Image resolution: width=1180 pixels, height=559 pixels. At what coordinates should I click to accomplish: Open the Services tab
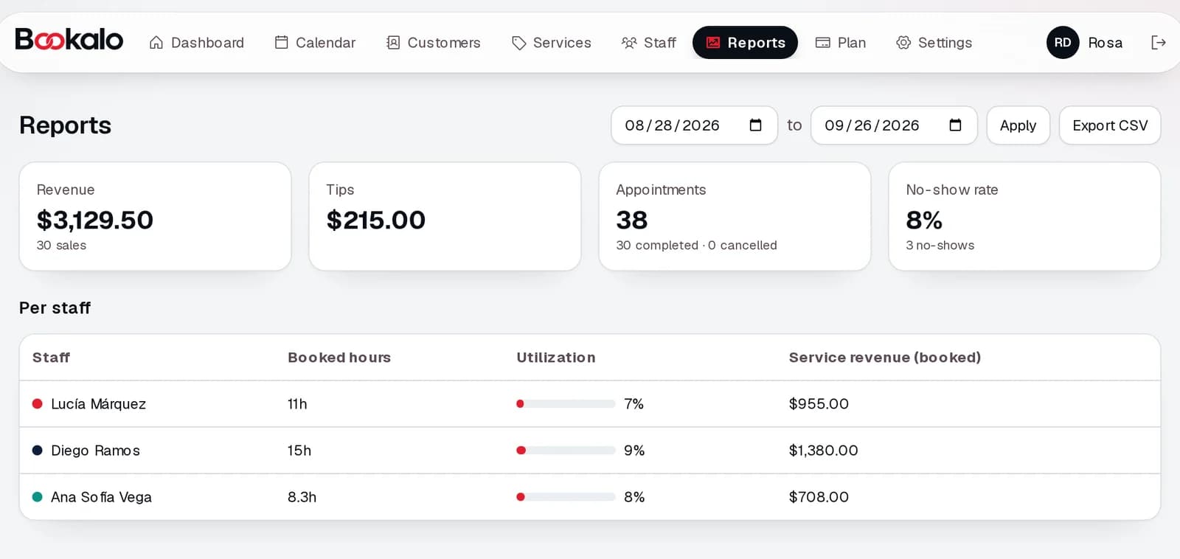coord(552,43)
